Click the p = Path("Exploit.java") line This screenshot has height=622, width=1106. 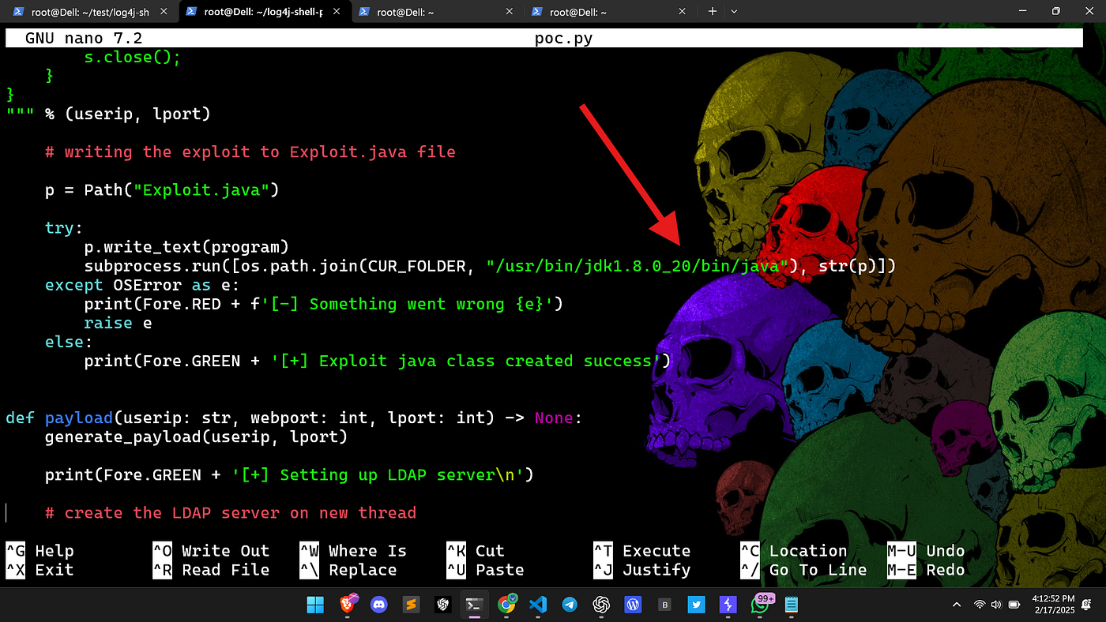pyautogui.click(x=163, y=190)
